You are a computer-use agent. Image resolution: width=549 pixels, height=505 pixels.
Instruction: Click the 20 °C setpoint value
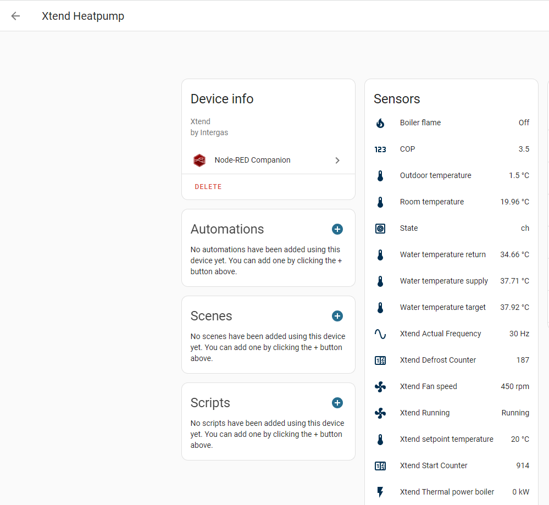point(520,439)
